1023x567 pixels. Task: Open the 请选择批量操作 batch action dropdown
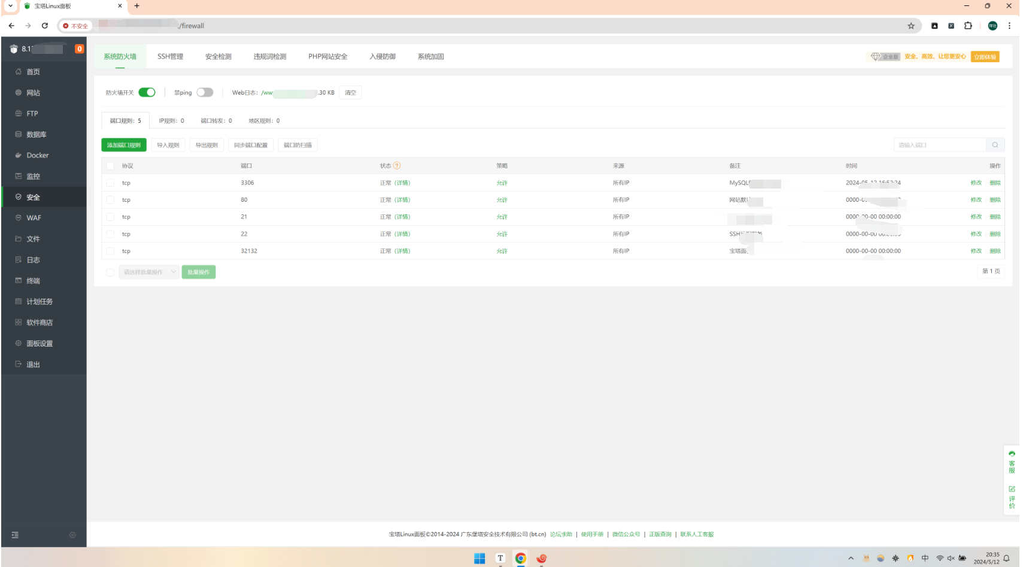pos(149,272)
